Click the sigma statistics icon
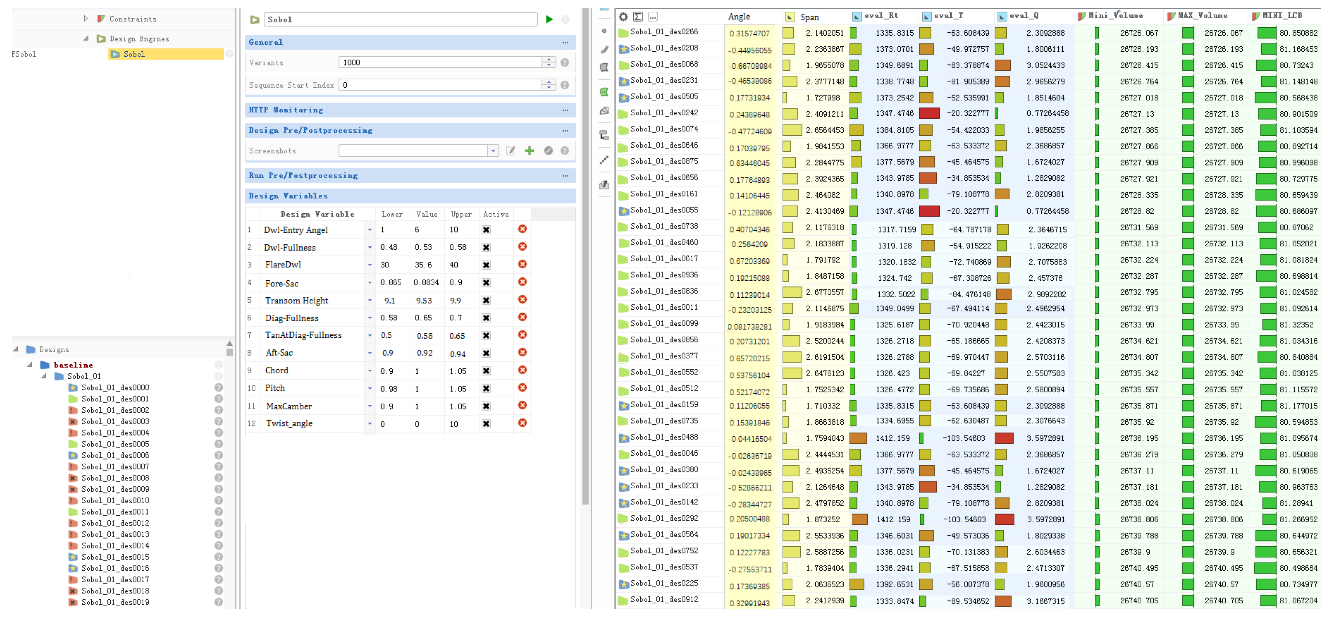Image resolution: width=1337 pixels, height=619 pixels. pyautogui.click(x=638, y=17)
